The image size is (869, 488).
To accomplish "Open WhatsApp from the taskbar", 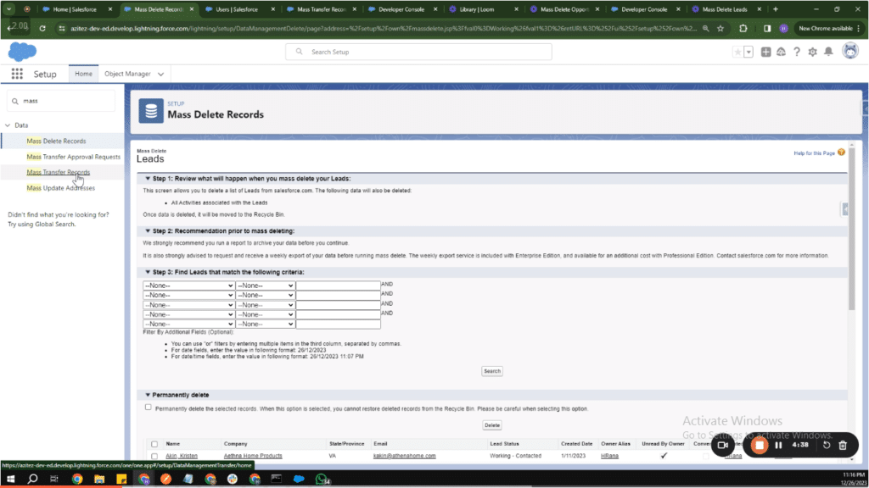I will [322, 479].
